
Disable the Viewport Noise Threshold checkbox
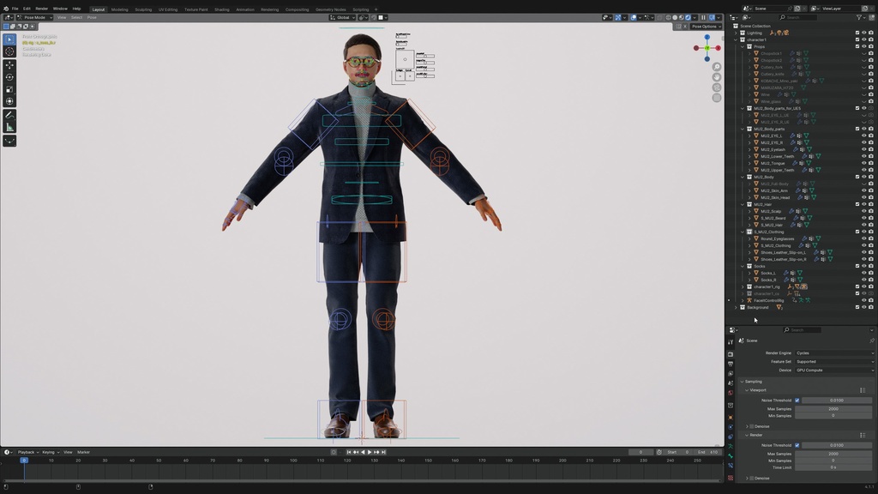click(797, 400)
